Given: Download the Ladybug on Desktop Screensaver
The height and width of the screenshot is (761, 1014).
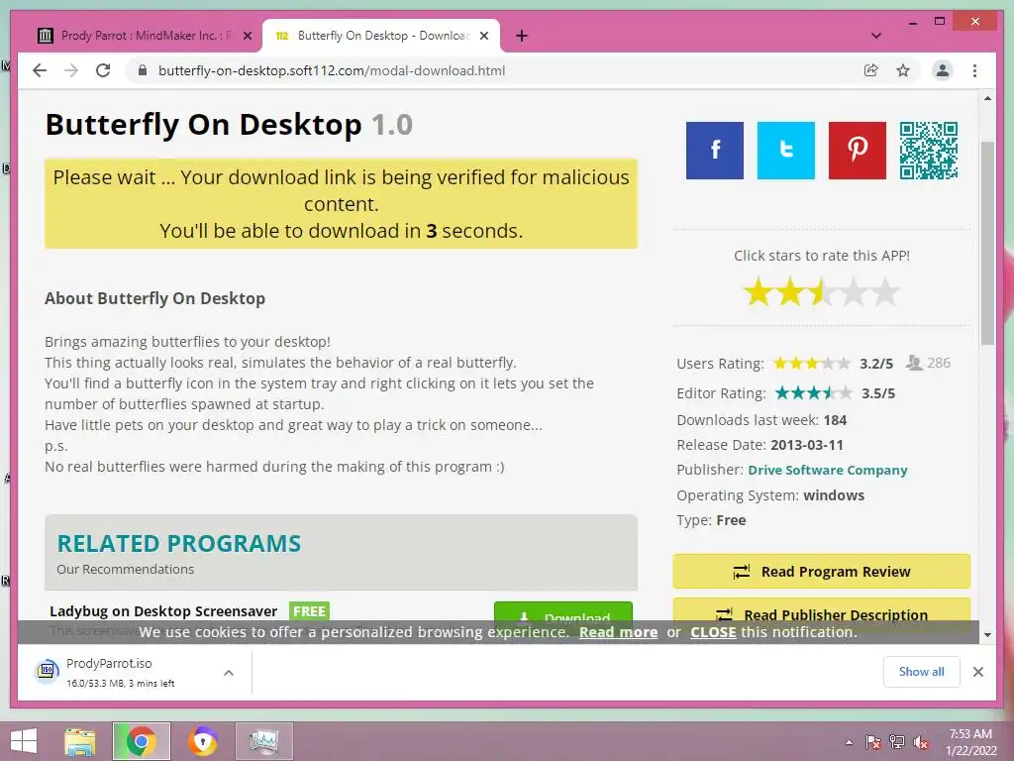Looking at the screenshot, I should [x=562, y=616].
